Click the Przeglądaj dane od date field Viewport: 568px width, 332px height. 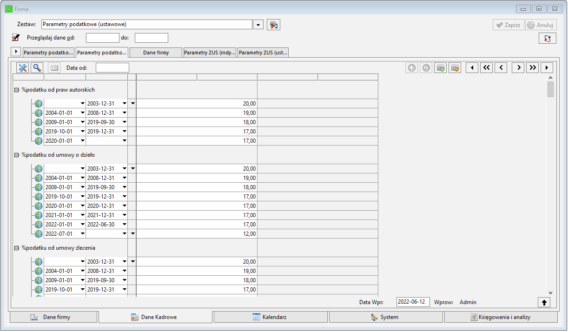[x=103, y=38]
